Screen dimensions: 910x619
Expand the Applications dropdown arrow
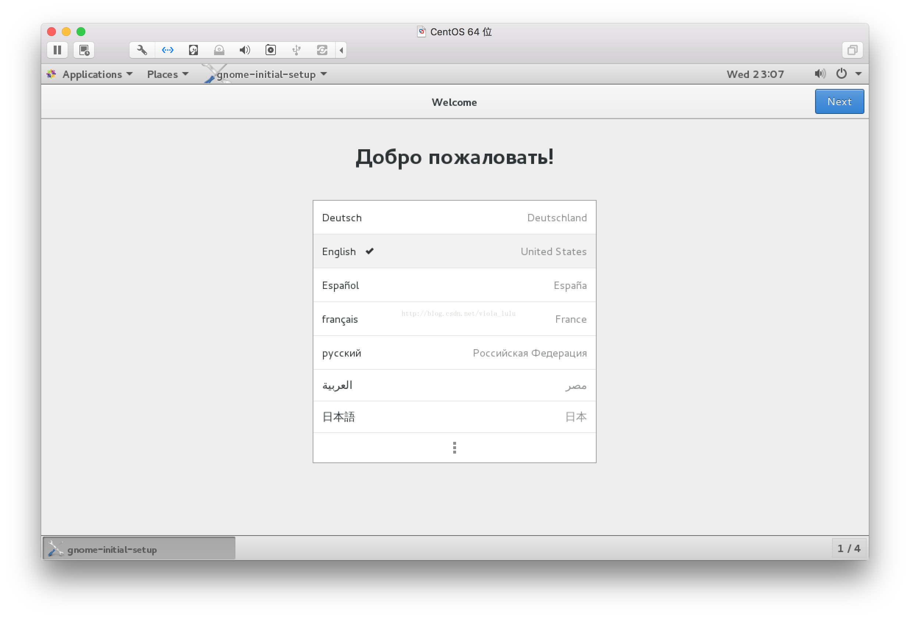(x=129, y=74)
